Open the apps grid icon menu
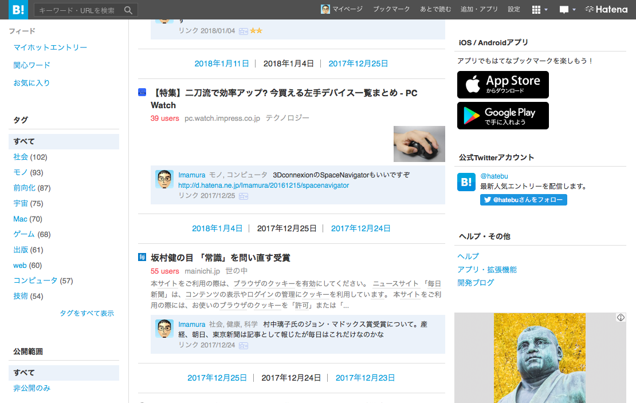This screenshot has width=636, height=403. click(536, 10)
